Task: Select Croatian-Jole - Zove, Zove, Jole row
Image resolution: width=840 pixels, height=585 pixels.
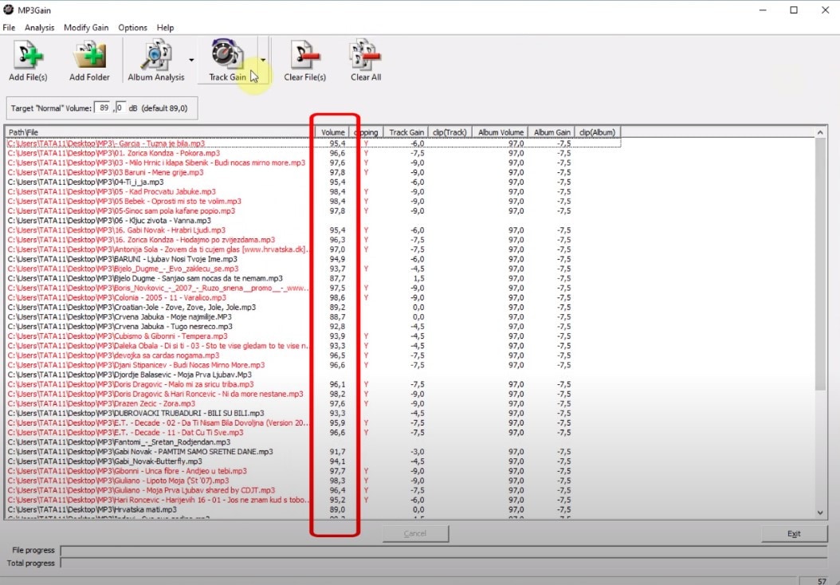Action: (x=313, y=308)
